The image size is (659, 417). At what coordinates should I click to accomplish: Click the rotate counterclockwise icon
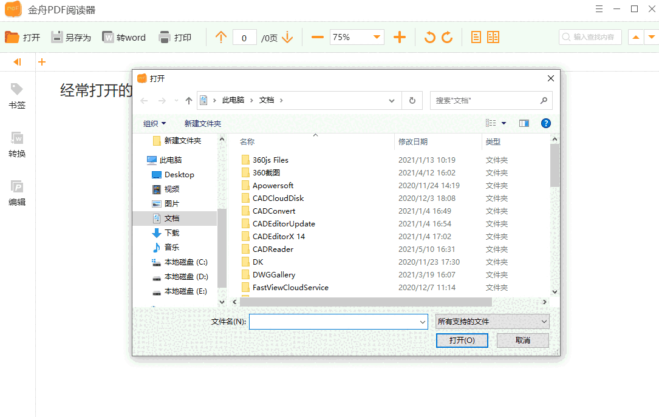[430, 38]
